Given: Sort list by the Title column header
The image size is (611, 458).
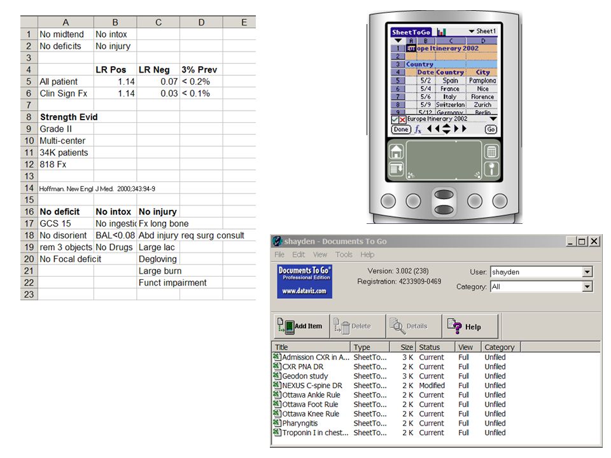Looking at the screenshot, I should (311, 347).
